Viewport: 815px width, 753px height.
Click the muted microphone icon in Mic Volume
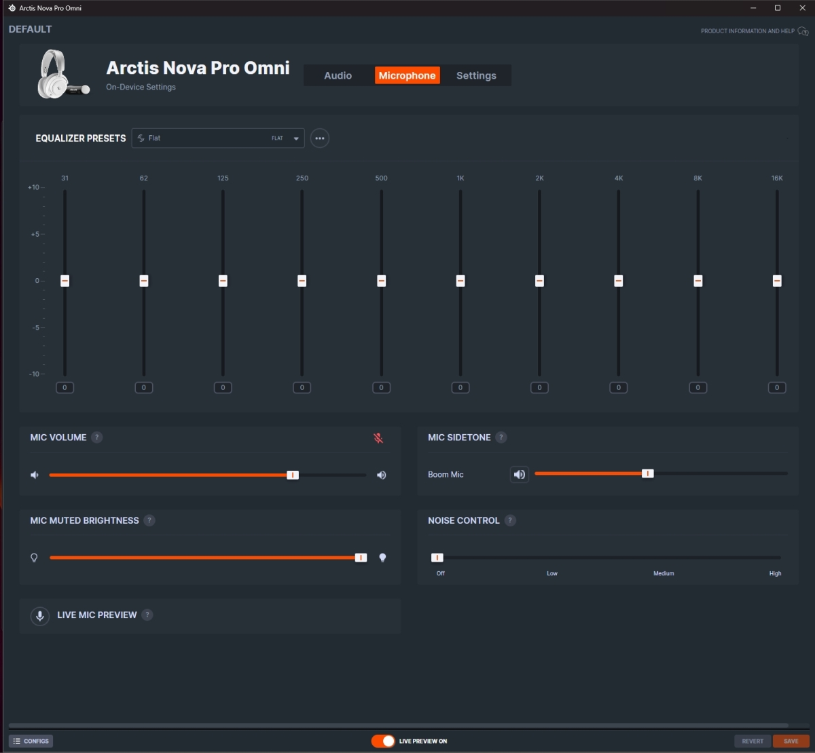coord(378,438)
